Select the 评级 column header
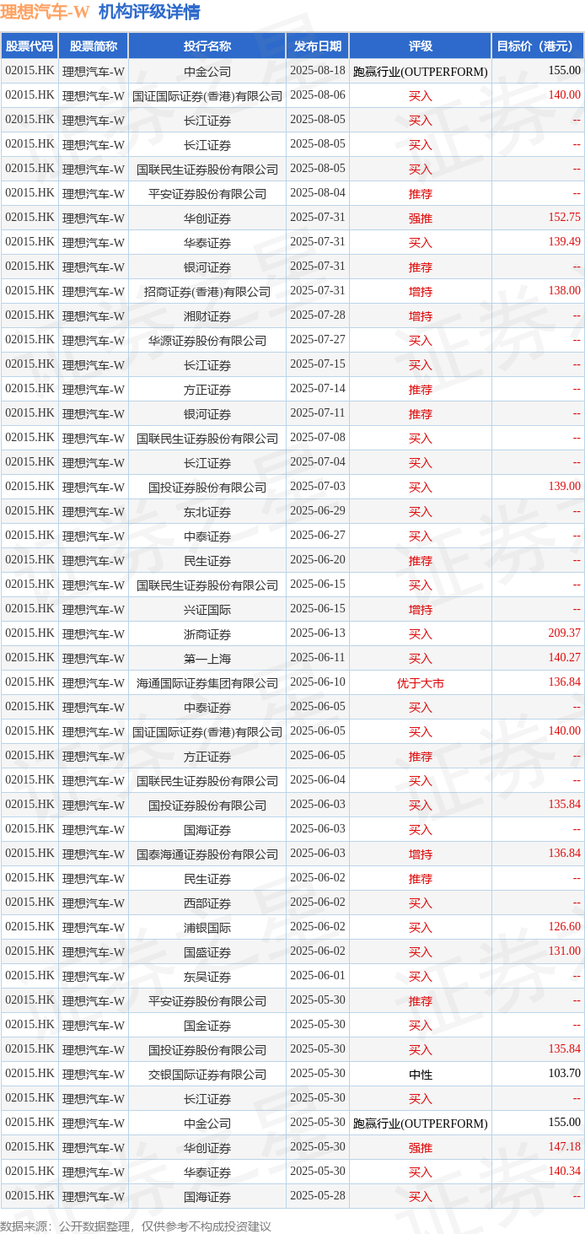The width and height of the screenshot is (585, 1234). tap(420, 46)
